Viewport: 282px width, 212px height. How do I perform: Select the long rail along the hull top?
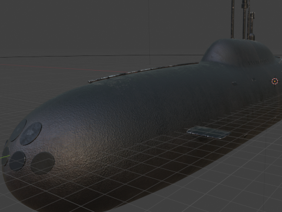[143, 72]
